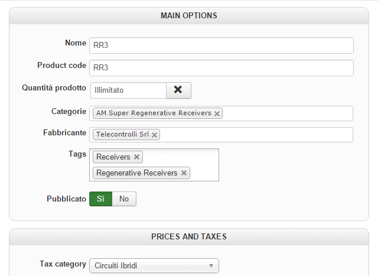
Task: Focus the Product code text field
Action: (221, 68)
